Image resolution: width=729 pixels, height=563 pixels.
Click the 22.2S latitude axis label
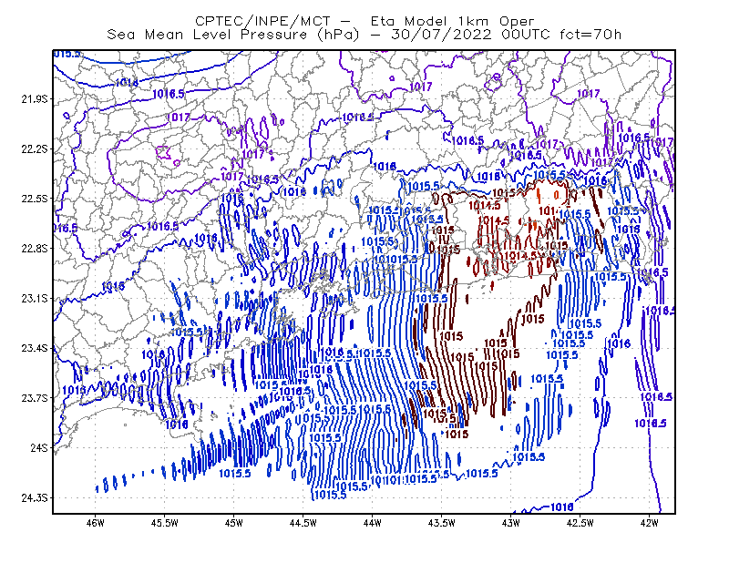[x=35, y=148]
